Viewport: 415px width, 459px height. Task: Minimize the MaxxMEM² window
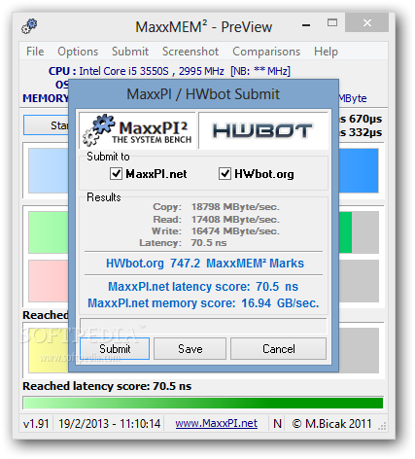[x=306, y=24]
